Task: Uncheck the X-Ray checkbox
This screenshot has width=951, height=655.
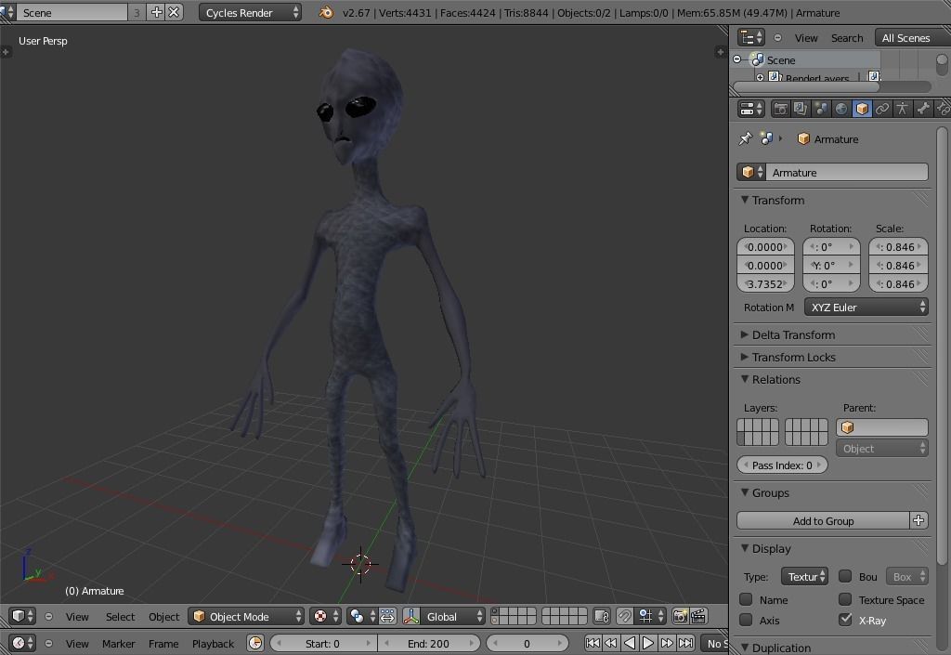Action: (845, 620)
